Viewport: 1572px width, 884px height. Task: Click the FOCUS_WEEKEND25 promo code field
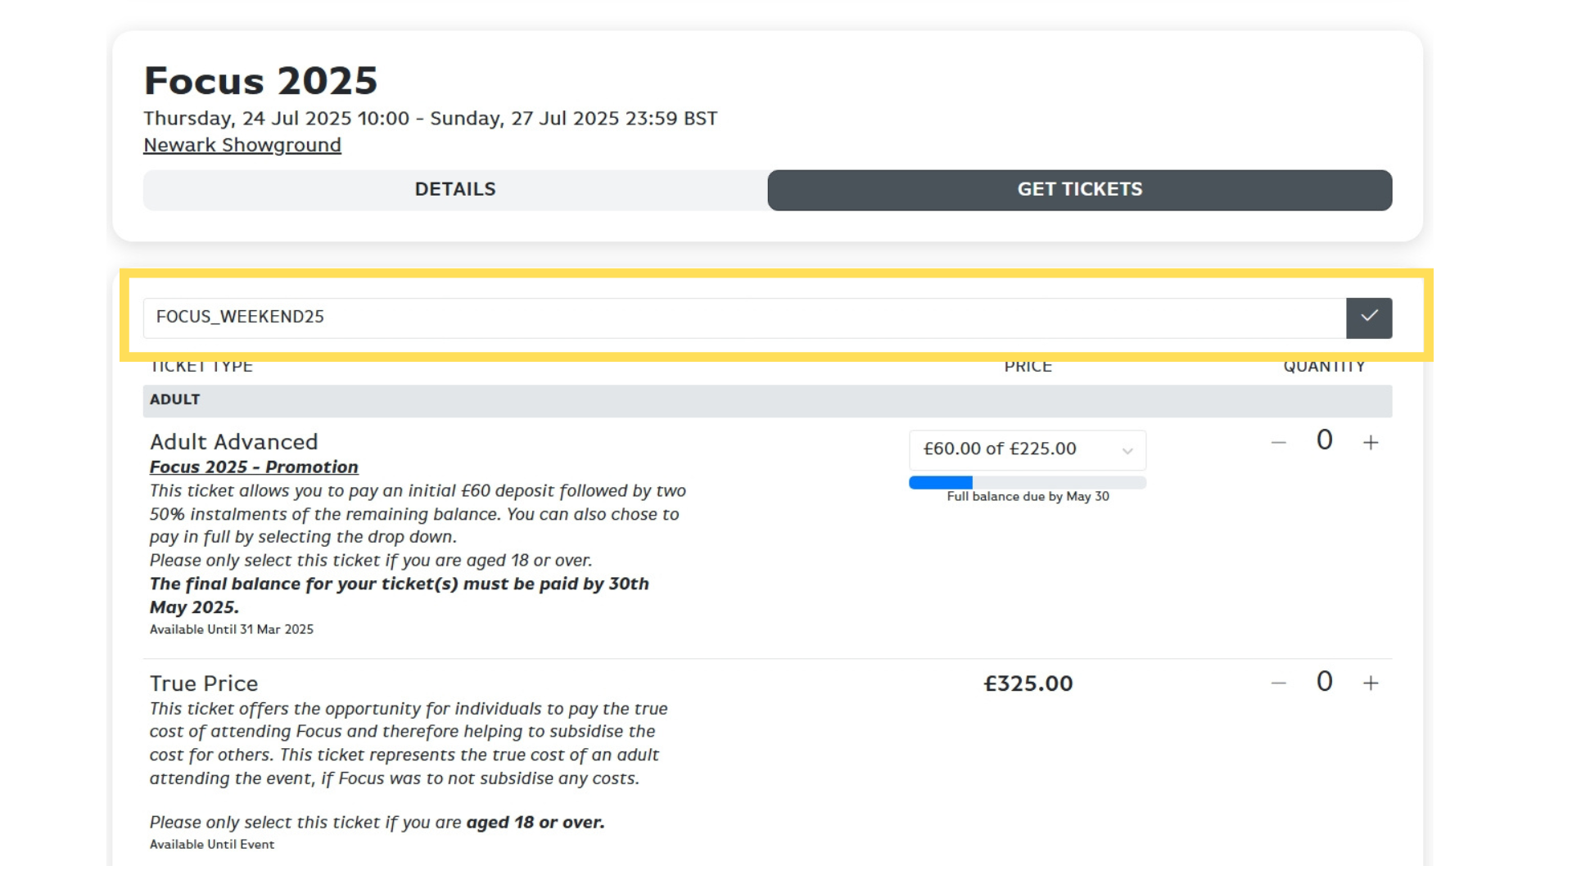[744, 318]
